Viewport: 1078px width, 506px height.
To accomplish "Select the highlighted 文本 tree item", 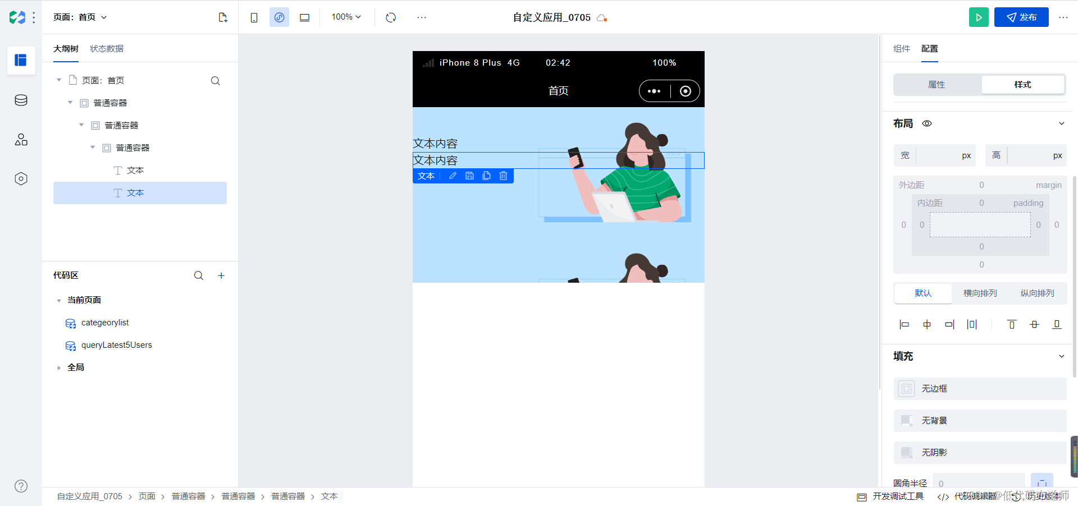I will (140, 193).
